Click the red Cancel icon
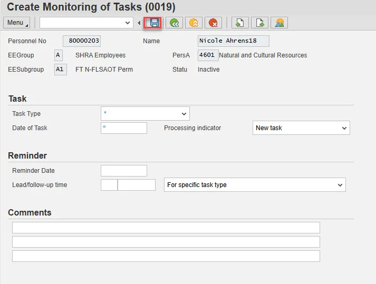Image resolution: width=376 pixels, height=284 pixels. pos(213,23)
